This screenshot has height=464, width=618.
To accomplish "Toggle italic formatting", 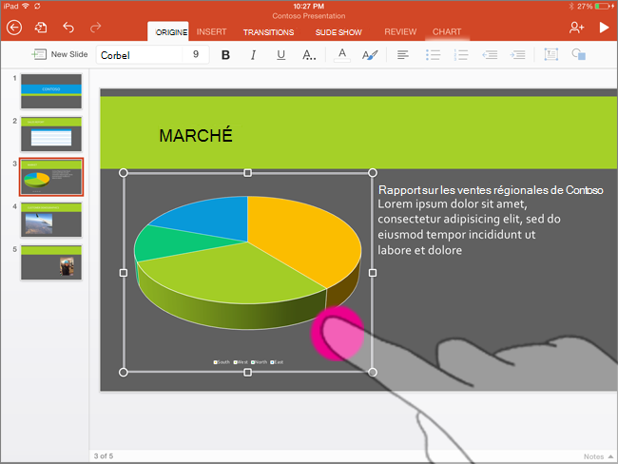I will pyautogui.click(x=254, y=55).
